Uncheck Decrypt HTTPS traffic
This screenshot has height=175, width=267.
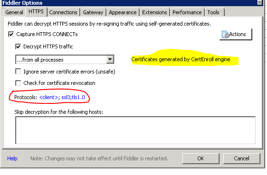point(18,46)
